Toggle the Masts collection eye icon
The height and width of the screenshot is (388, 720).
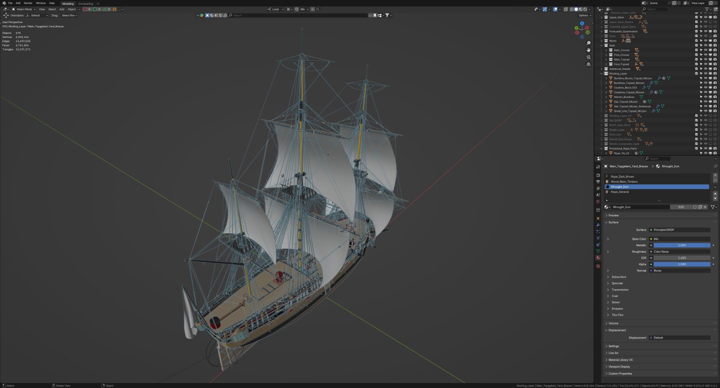coord(705,40)
